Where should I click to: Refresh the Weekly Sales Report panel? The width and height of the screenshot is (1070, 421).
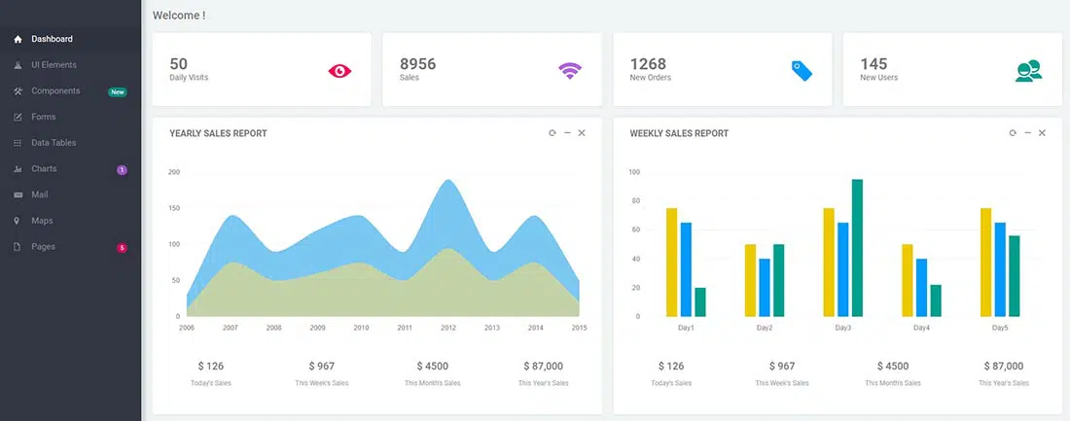click(1013, 133)
